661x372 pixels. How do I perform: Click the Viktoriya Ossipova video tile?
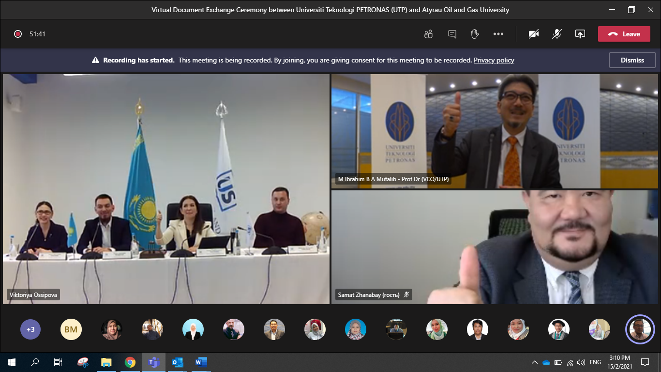(x=165, y=189)
